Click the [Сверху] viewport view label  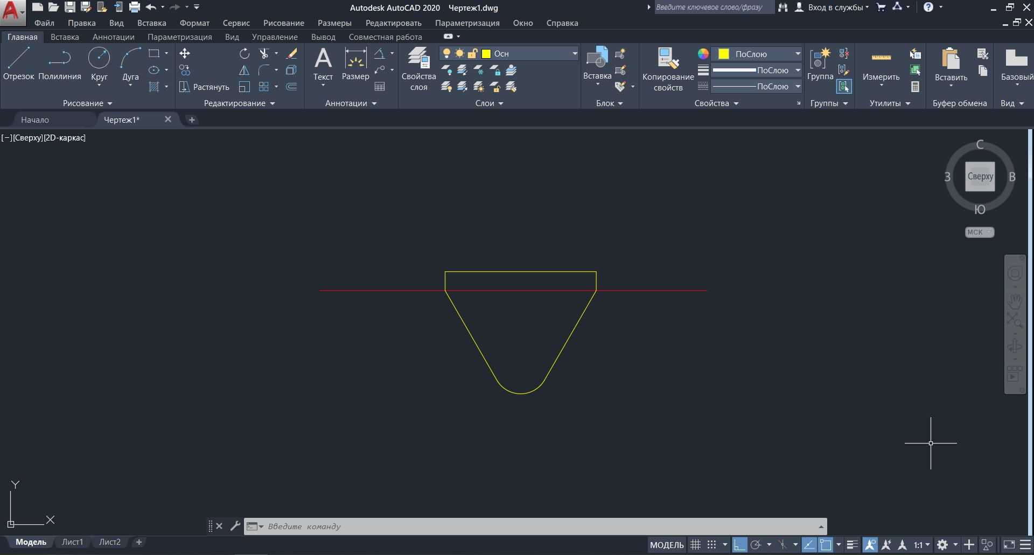tap(27, 137)
